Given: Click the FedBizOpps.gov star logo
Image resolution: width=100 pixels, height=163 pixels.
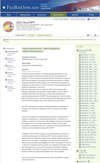Looking at the screenshot, I should coord(4,7).
